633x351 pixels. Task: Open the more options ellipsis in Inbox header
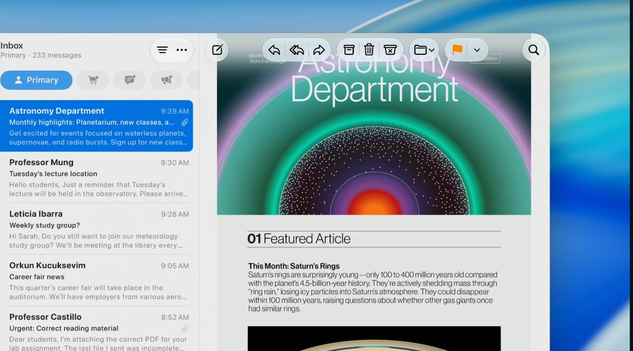pyautogui.click(x=182, y=50)
